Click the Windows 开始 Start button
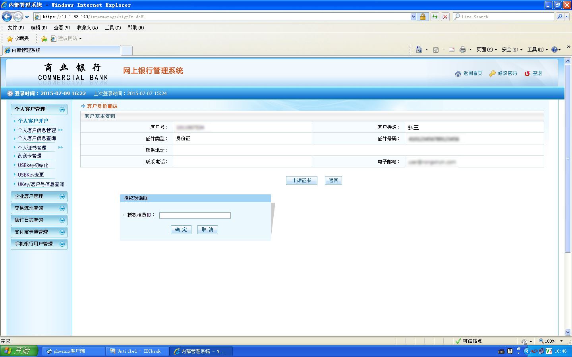 pos(19,351)
